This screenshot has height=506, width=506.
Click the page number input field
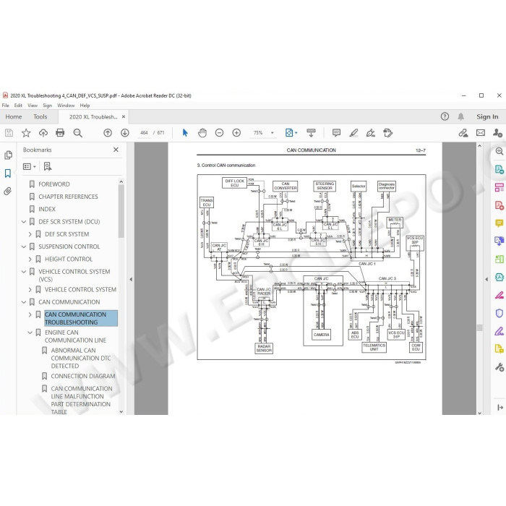point(144,132)
